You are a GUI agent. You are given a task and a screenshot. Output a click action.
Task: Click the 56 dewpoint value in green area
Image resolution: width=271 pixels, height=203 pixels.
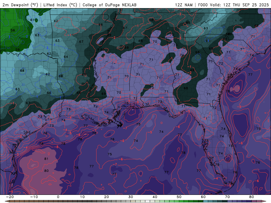(x=13, y=30)
